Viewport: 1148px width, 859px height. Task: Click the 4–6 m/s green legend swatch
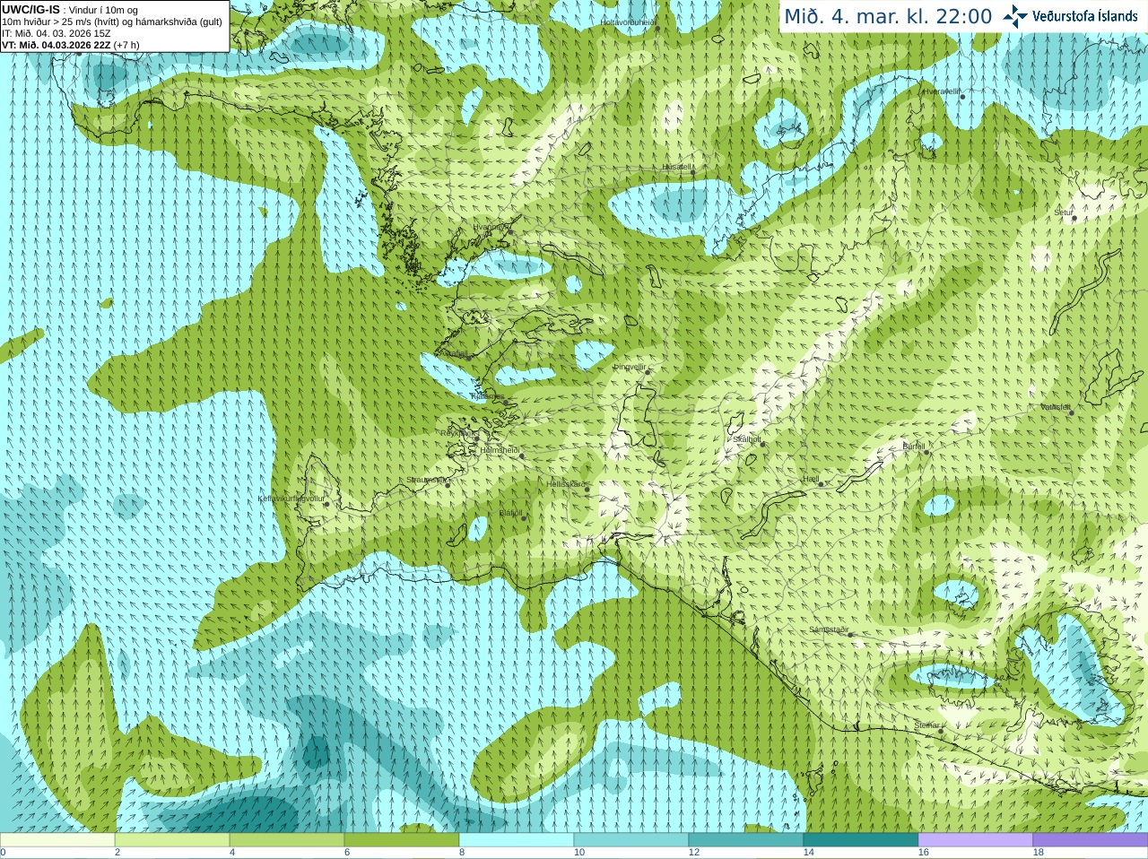click(x=287, y=840)
